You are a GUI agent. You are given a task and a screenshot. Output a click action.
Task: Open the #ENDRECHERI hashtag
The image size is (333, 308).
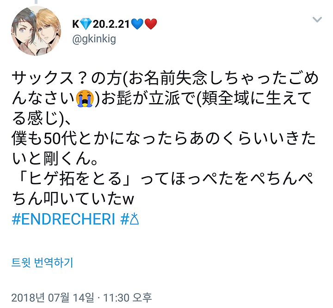pyautogui.click(x=63, y=219)
